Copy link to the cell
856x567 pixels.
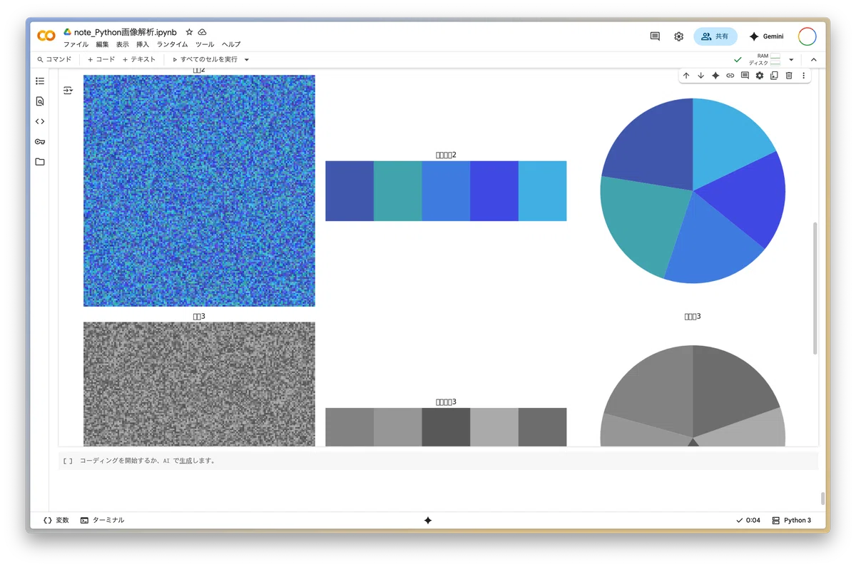(730, 76)
